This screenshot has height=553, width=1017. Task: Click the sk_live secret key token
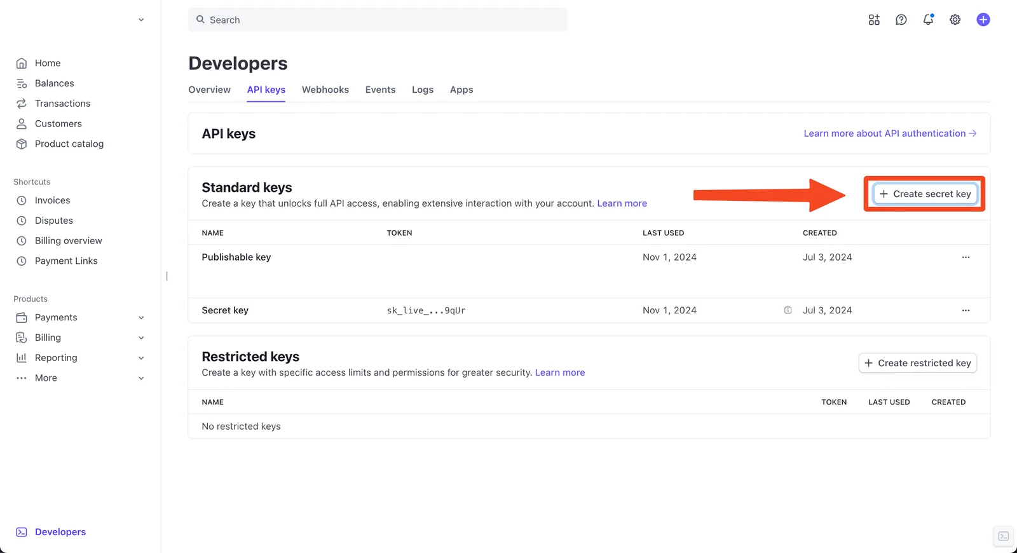tap(426, 311)
